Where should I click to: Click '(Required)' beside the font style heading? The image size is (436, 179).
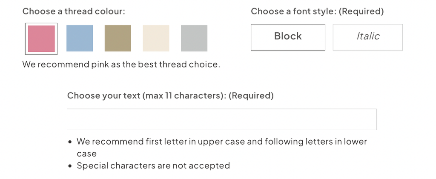coord(361,11)
